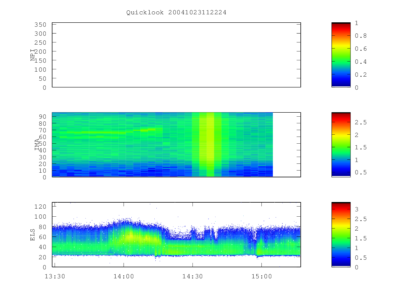Click the 14:30 time tick label

[x=192, y=276]
